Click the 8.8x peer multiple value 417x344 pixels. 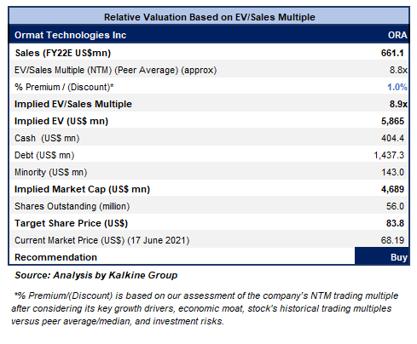(398, 70)
